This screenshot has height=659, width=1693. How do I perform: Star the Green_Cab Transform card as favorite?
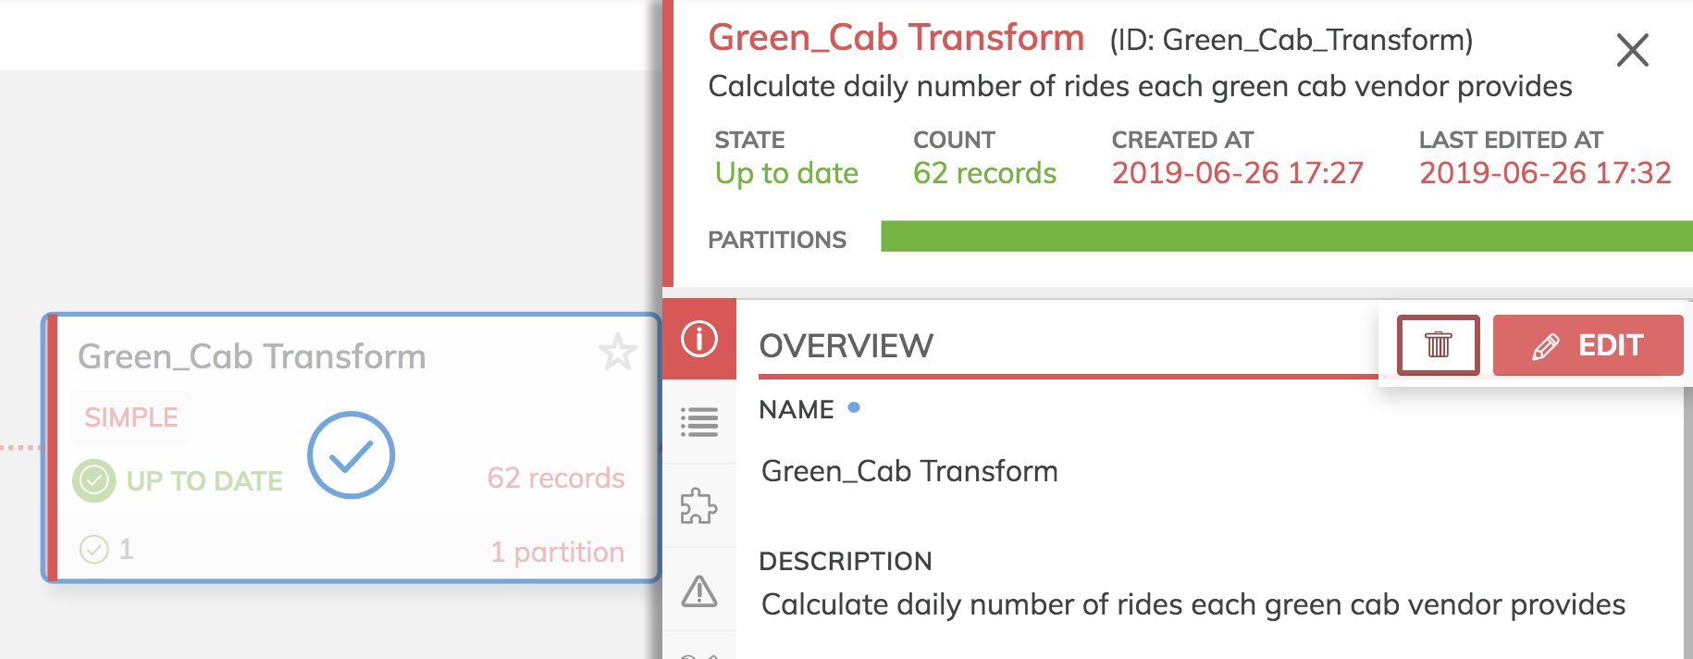(x=617, y=353)
